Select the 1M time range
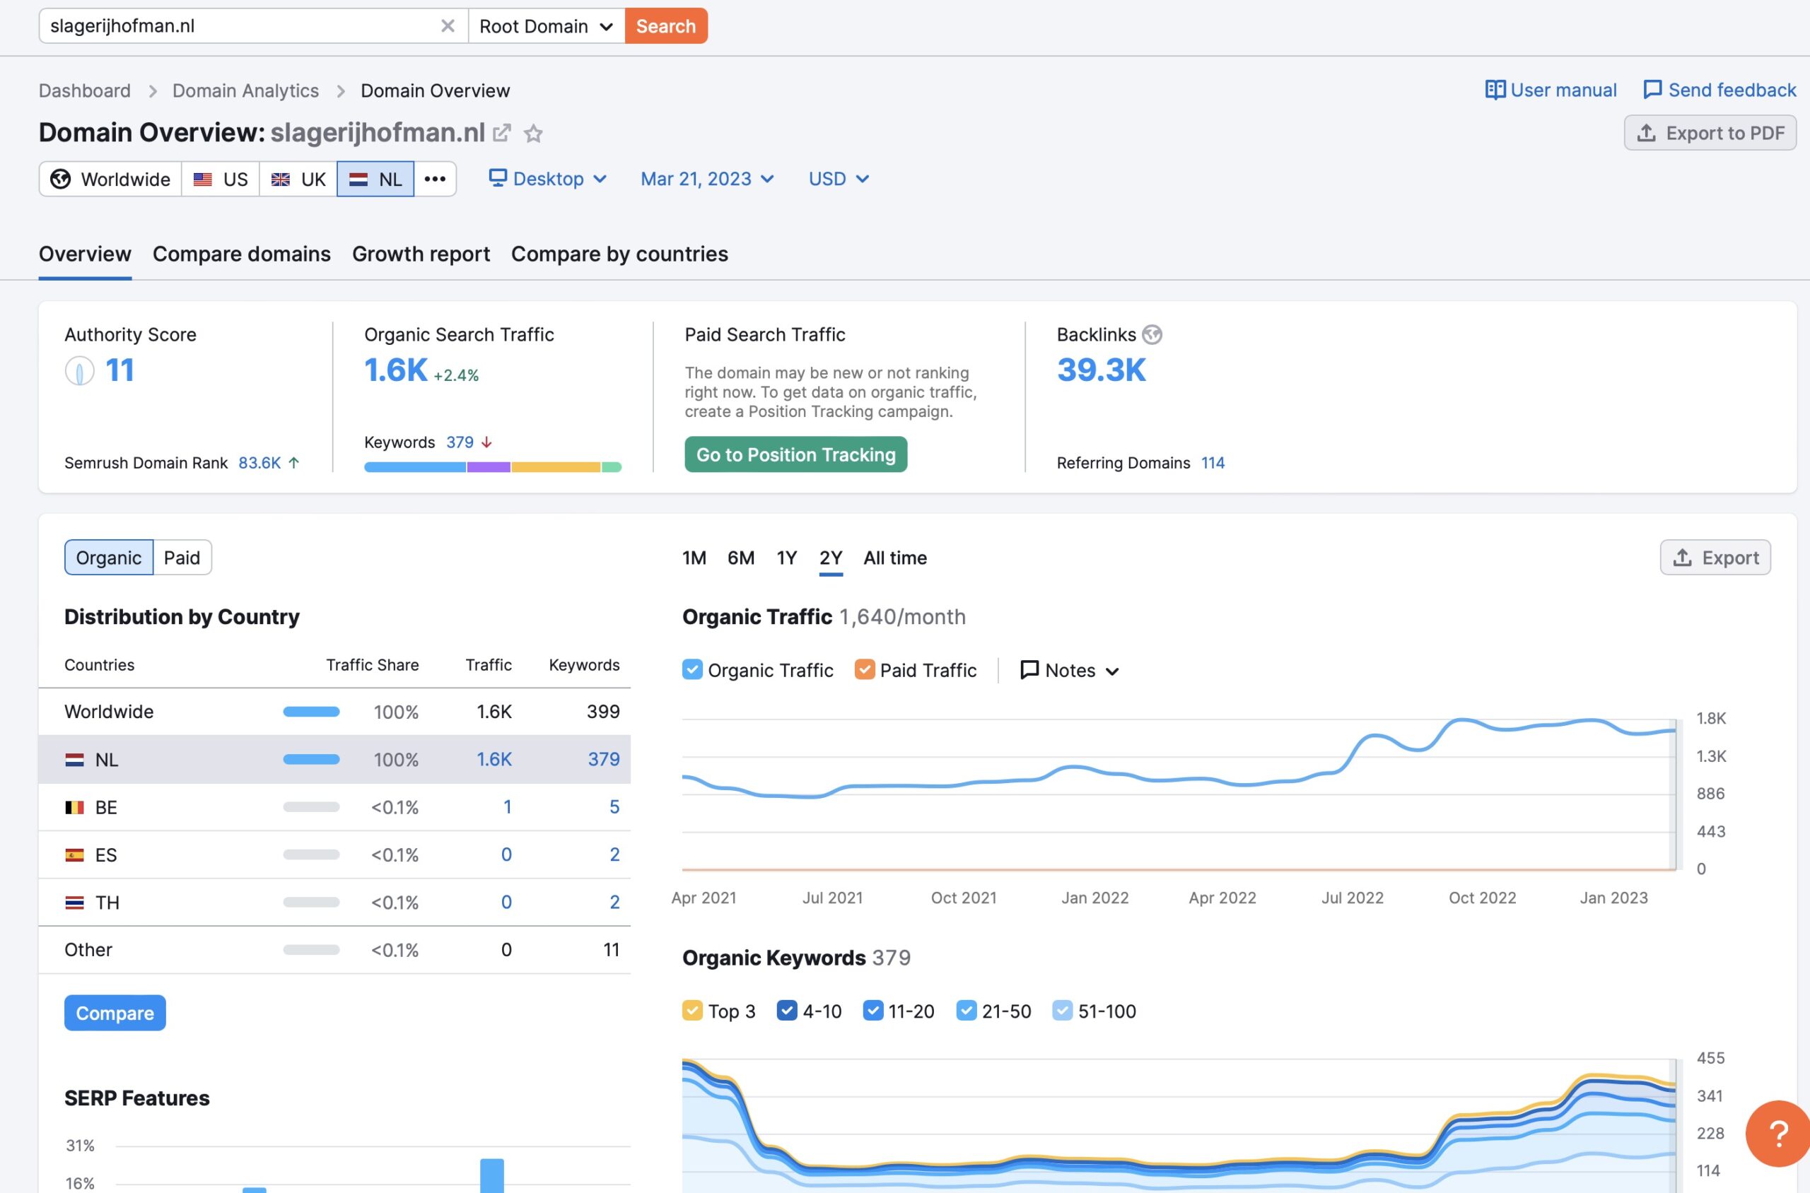Image resolution: width=1810 pixels, height=1193 pixels. point(694,558)
